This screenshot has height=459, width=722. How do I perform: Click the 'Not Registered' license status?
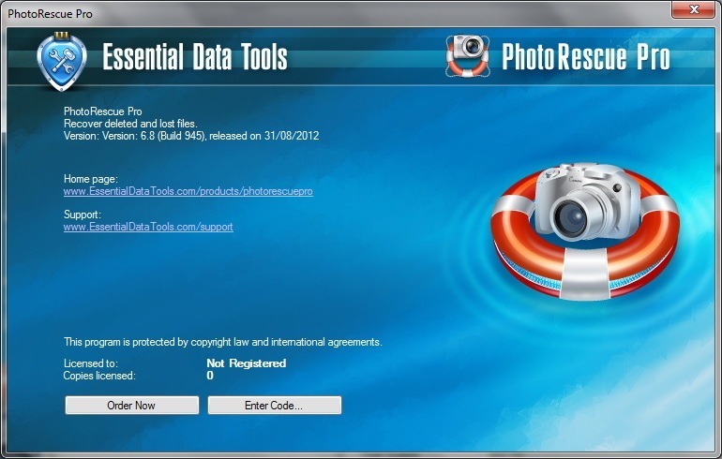247,363
